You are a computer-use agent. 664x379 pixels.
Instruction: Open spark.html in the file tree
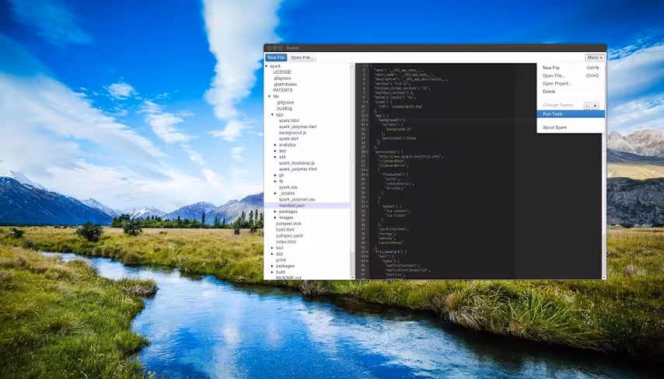(x=288, y=120)
